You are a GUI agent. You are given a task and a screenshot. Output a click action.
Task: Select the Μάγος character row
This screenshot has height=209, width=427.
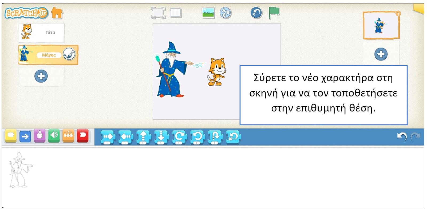(48, 55)
